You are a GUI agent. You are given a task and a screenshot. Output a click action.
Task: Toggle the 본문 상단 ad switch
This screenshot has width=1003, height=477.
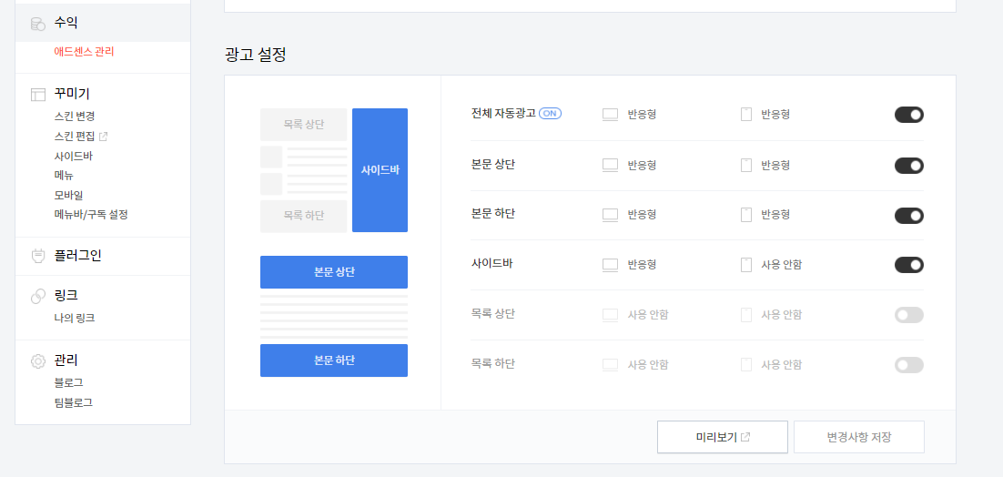click(909, 166)
